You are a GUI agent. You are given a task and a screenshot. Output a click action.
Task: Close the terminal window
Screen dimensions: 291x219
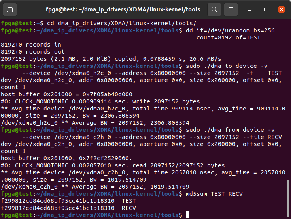282,9
